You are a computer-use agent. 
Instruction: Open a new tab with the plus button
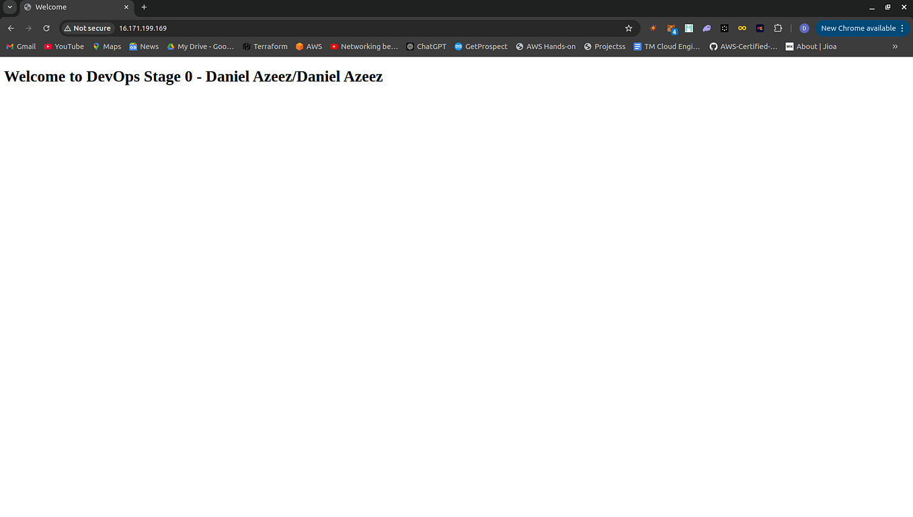point(144,7)
